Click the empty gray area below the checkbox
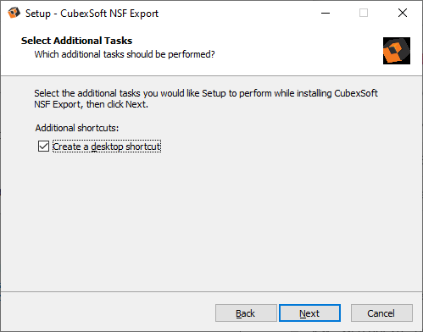Screen dimensions: 423x332 pos(211,220)
